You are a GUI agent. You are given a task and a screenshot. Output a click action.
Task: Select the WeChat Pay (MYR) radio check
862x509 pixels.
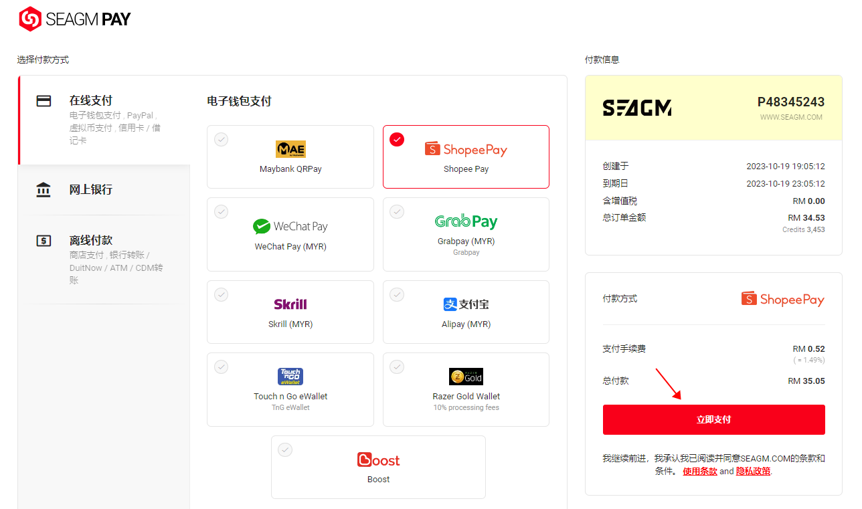[221, 211]
